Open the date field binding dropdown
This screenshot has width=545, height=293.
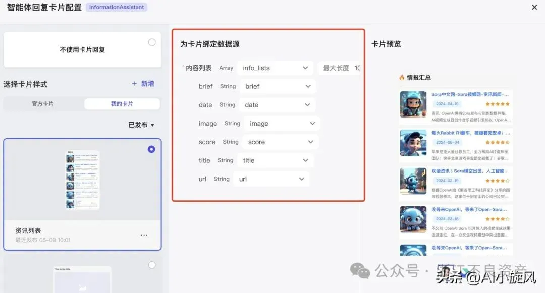[x=277, y=105]
